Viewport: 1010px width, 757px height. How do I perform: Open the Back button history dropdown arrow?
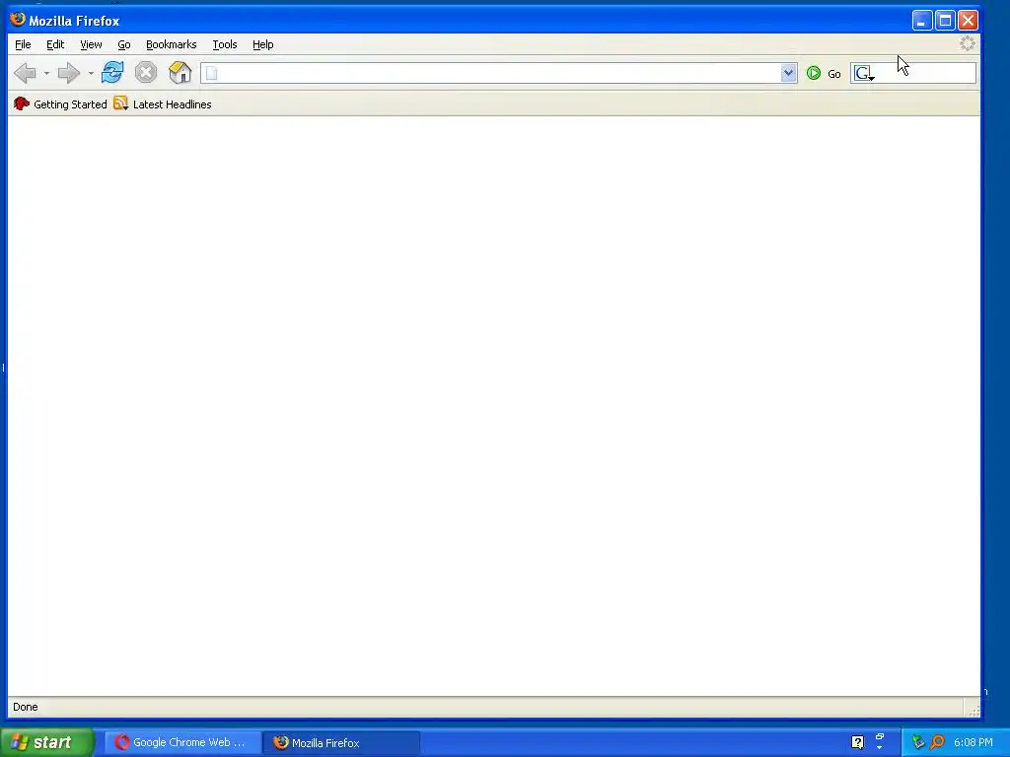coord(46,73)
